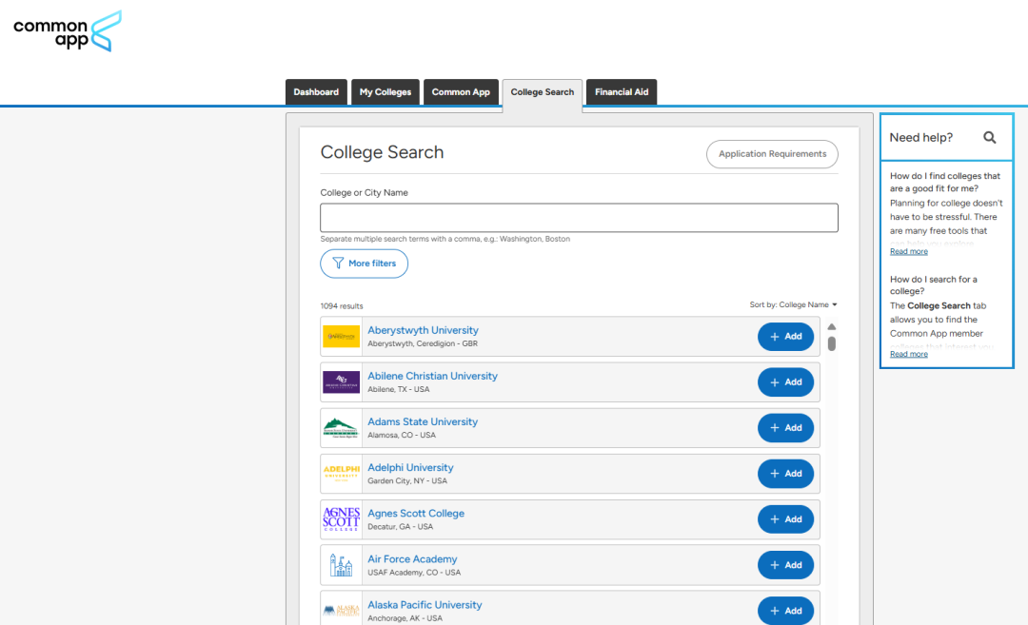Add Adelphi University to the list

pos(785,474)
